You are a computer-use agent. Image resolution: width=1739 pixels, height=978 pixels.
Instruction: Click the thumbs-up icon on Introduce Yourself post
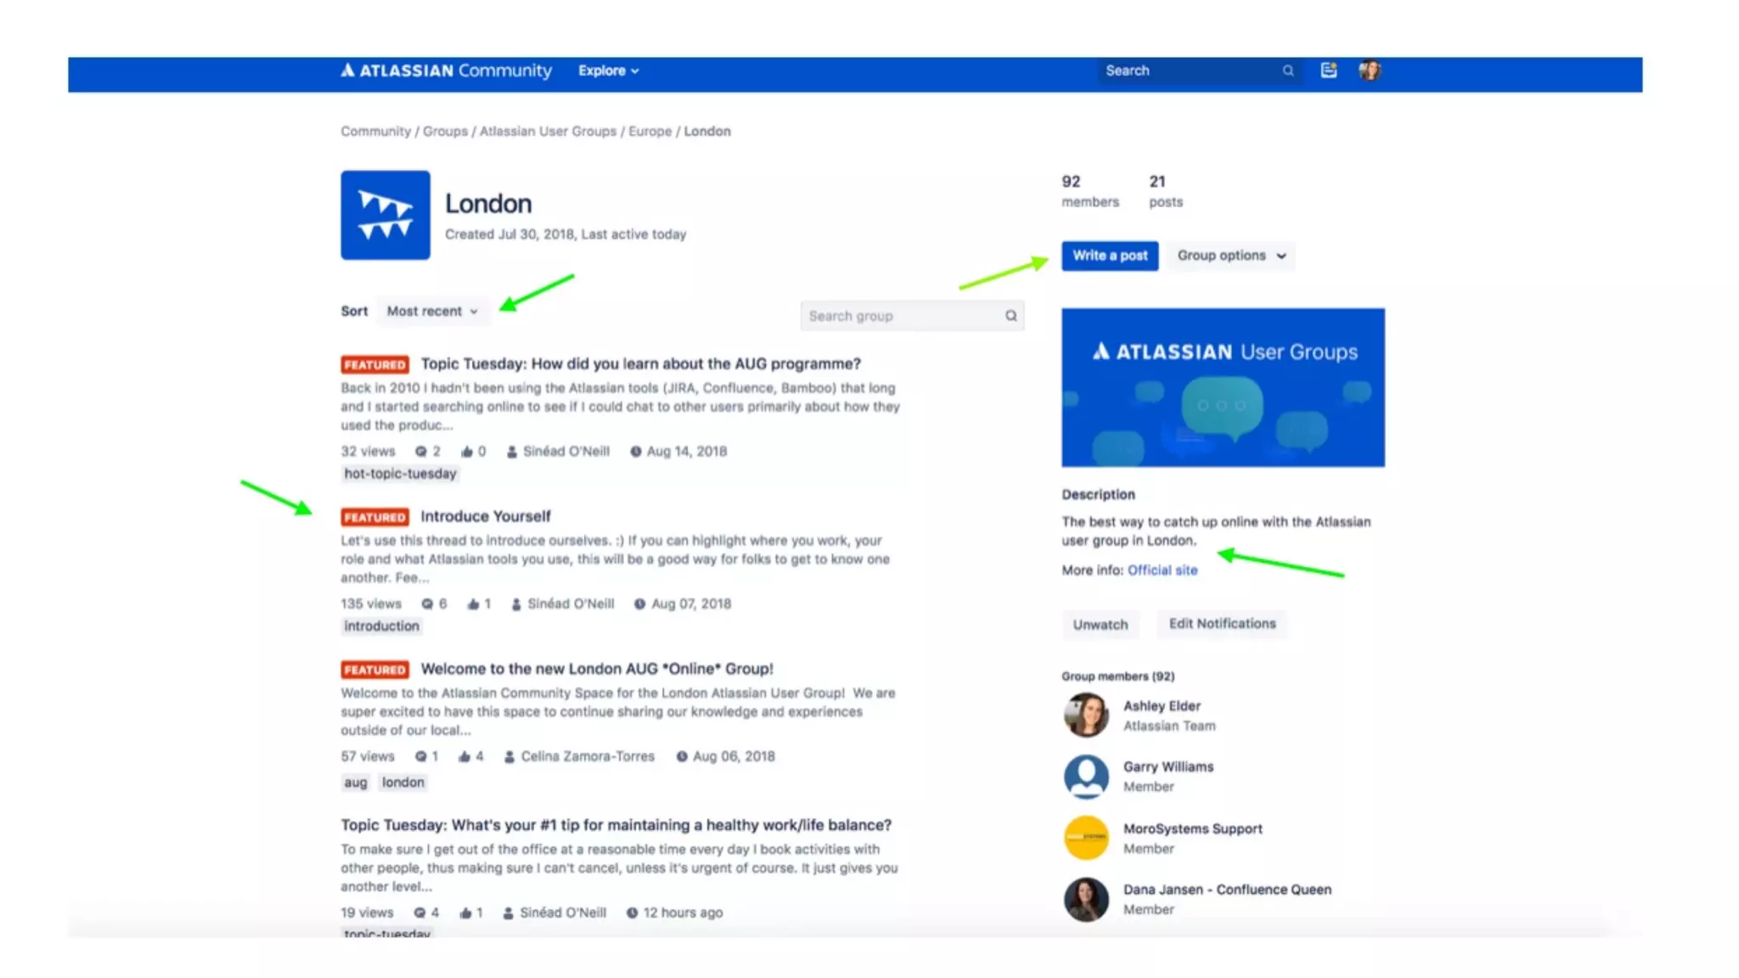pyautogui.click(x=473, y=604)
